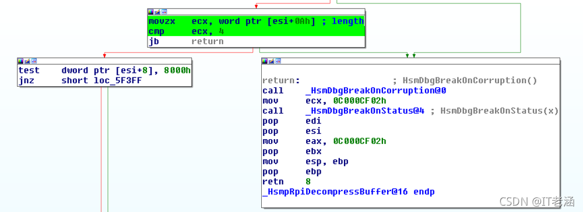
Task: Select the 'retn 8' instruction line
Action: pos(286,182)
